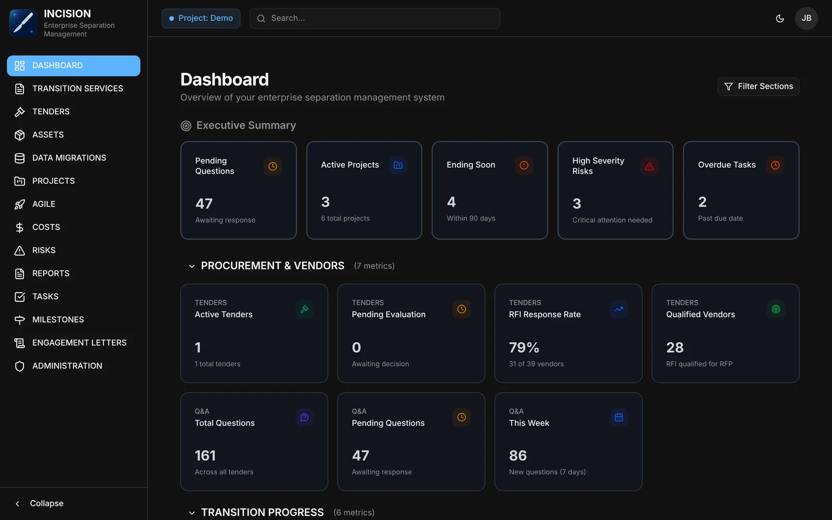Click the '(7 metrics)' label
Viewport: 832px width, 520px height.
(x=374, y=266)
